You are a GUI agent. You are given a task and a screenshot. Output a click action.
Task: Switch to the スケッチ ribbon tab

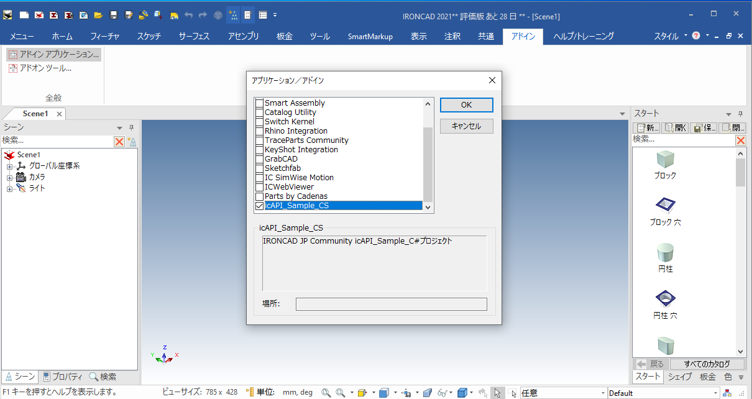[x=149, y=36]
